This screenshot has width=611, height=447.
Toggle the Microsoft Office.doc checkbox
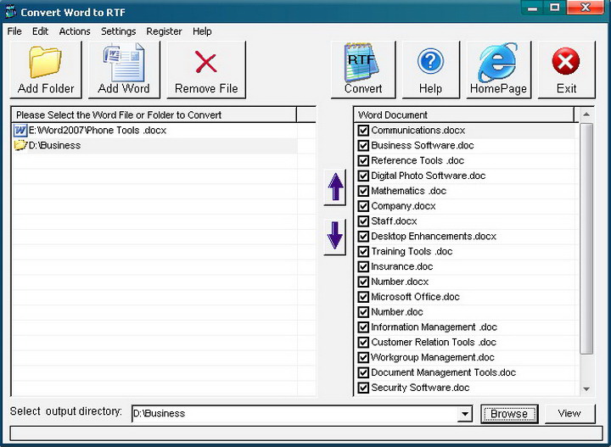(363, 297)
